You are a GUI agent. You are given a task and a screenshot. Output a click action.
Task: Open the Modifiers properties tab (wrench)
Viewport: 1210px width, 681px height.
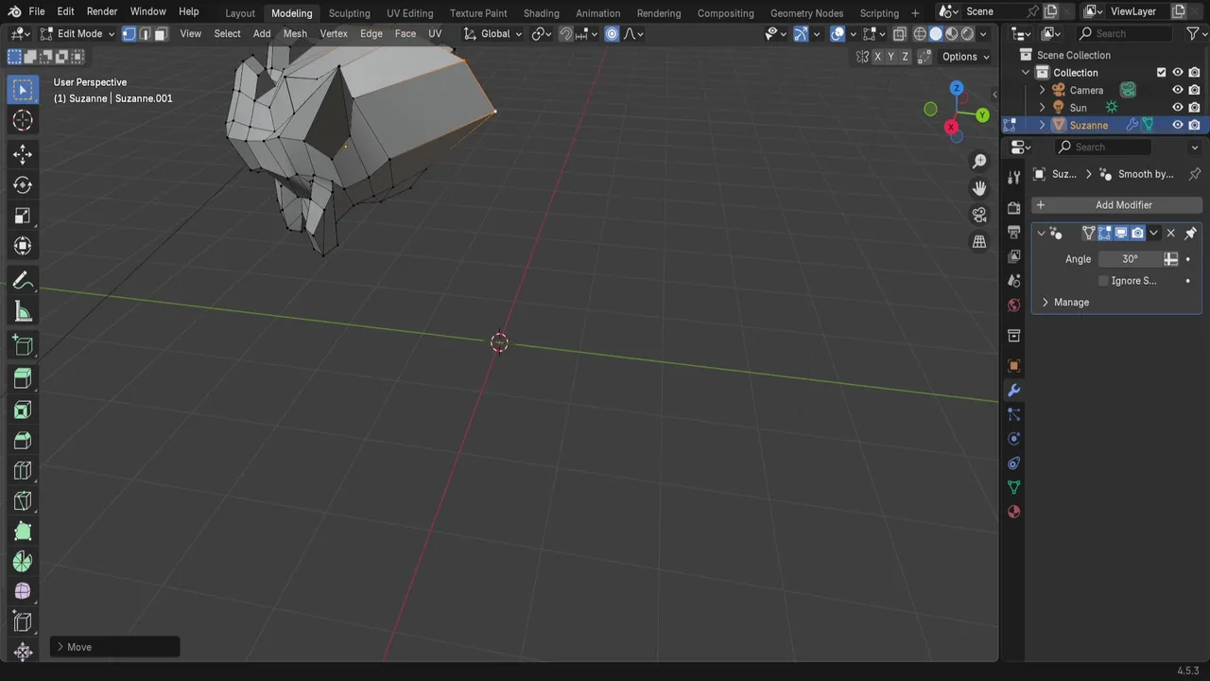(x=1013, y=390)
